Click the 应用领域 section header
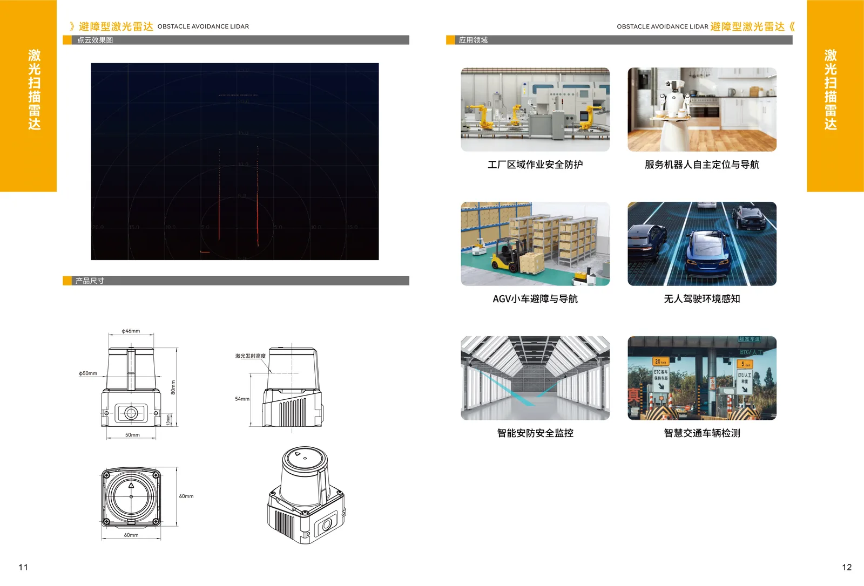864x586 pixels. (x=619, y=40)
